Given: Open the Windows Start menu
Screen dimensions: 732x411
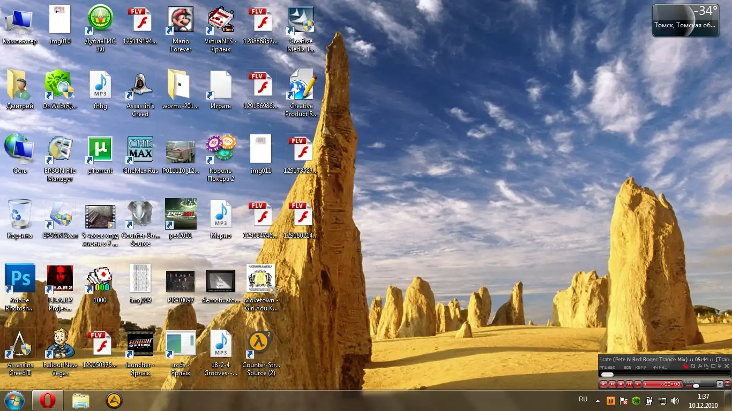Looking at the screenshot, I should pos(14,400).
